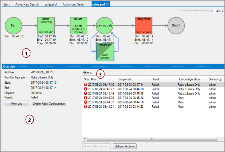225x152 pixels.
Task: Select the Integrator build models sub-node
Action: [x=105, y=52]
